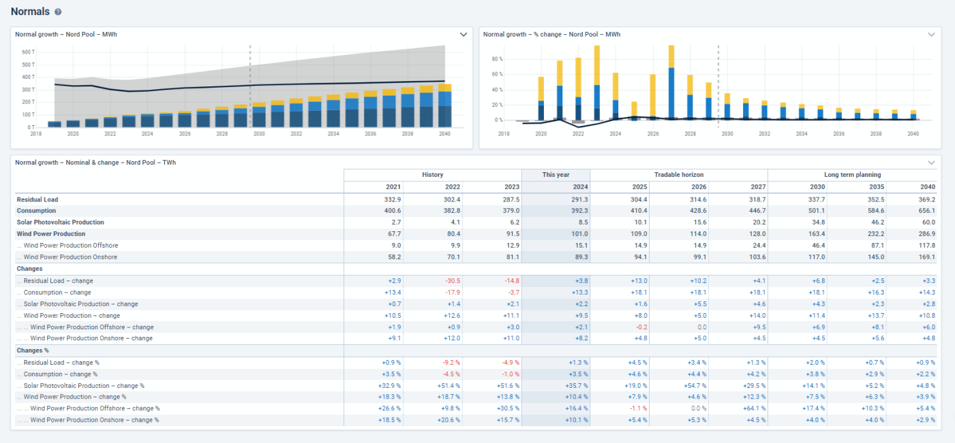Click the 'Consumption – change' row label
The height and width of the screenshot is (443, 955).
[x=57, y=292]
